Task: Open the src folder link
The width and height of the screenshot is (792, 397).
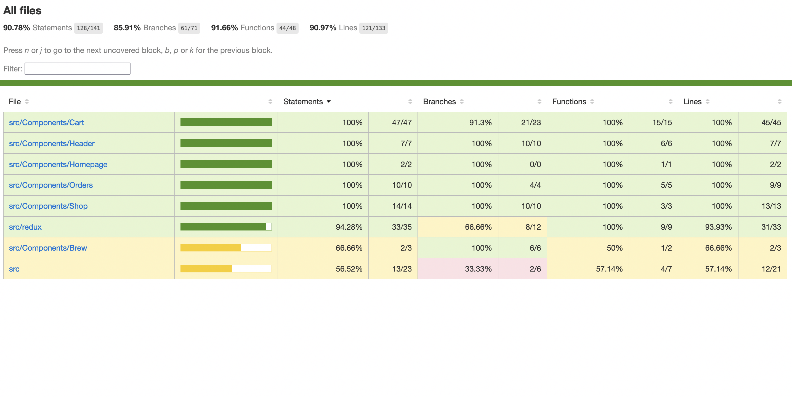Action: point(14,269)
